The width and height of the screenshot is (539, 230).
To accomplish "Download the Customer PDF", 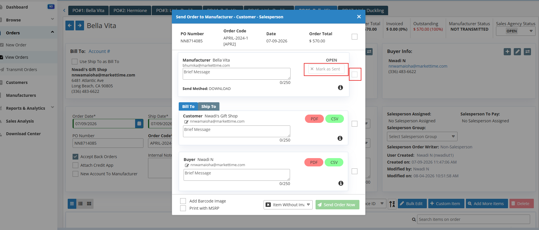I will tap(314, 119).
